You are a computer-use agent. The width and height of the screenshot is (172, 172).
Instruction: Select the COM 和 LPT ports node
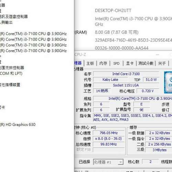(x=11, y=73)
